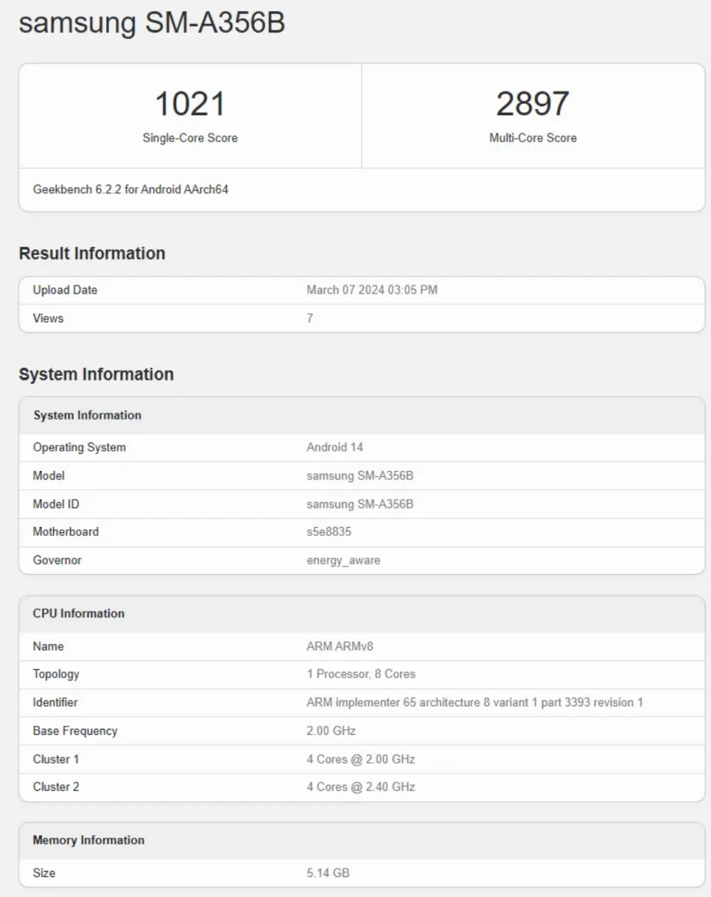Click the System Information table header
The height and width of the screenshot is (897, 711).
coord(87,416)
